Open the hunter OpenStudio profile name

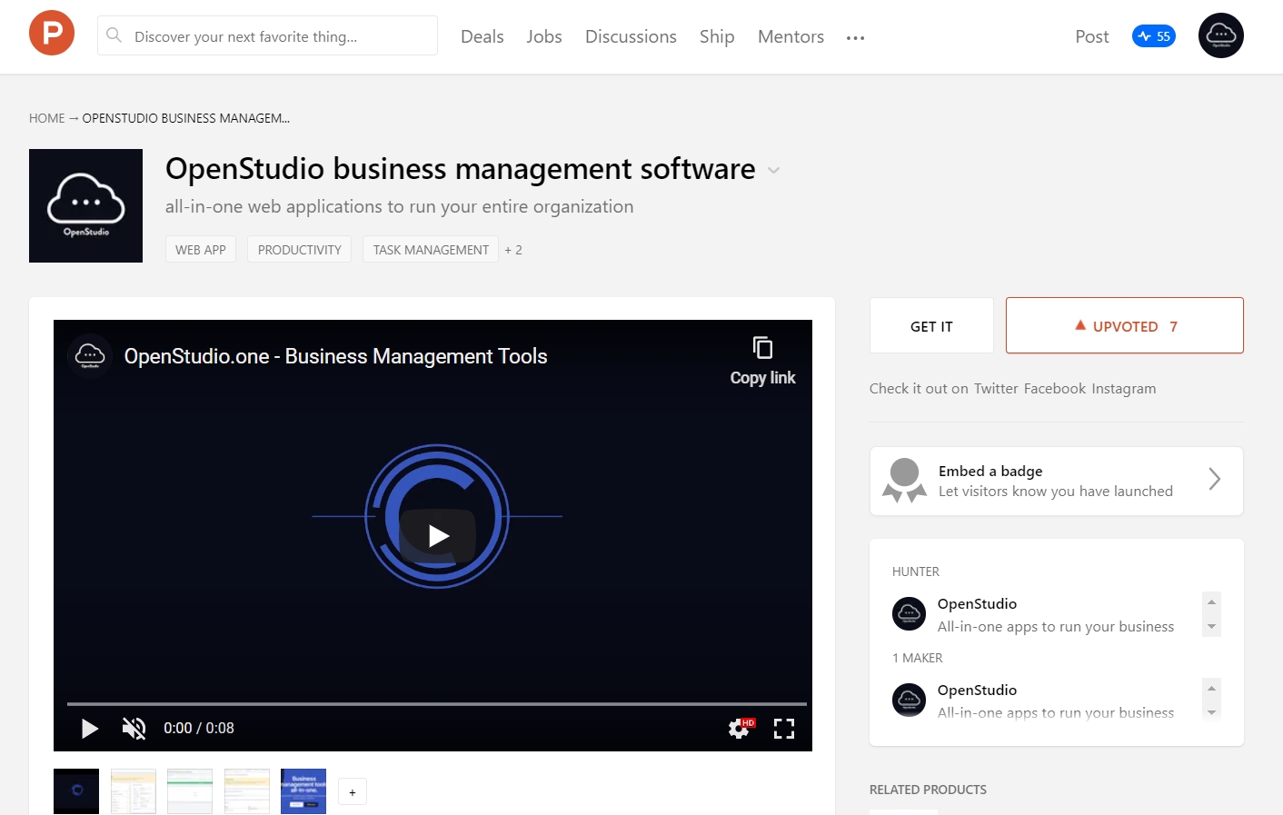point(977,603)
